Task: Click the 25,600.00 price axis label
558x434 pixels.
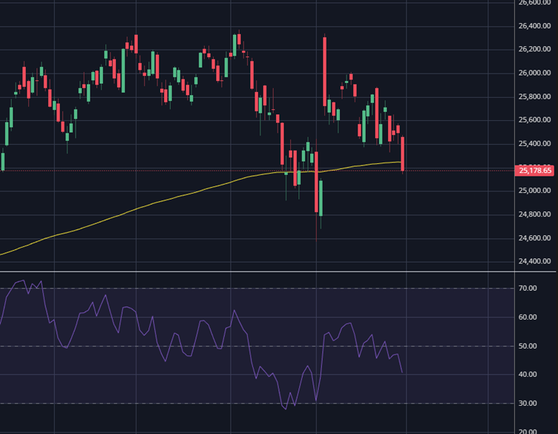Action: coord(534,120)
